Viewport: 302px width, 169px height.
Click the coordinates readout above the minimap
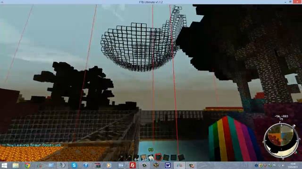pyautogui.click(x=281, y=117)
